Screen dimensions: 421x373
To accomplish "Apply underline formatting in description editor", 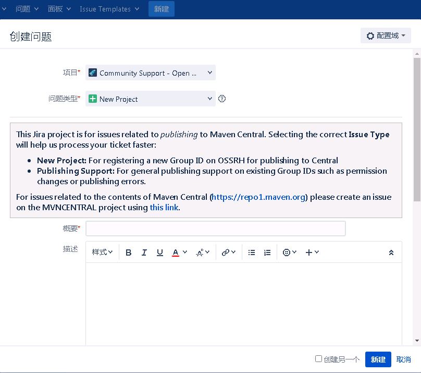I will 160,252.
